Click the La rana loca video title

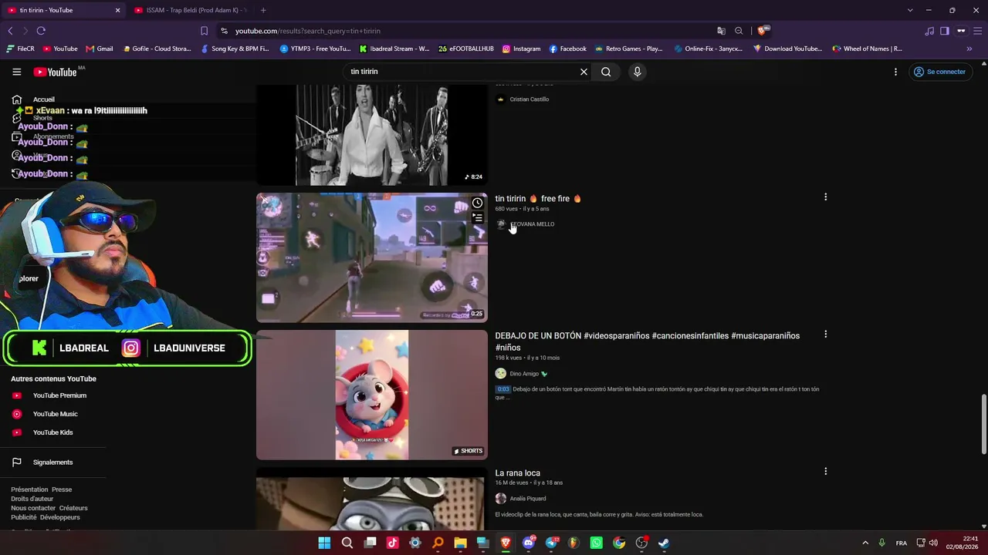click(517, 473)
